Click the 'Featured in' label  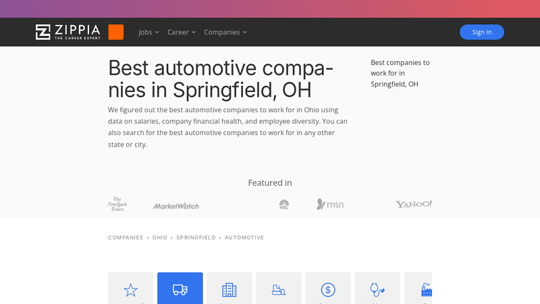coord(270,182)
